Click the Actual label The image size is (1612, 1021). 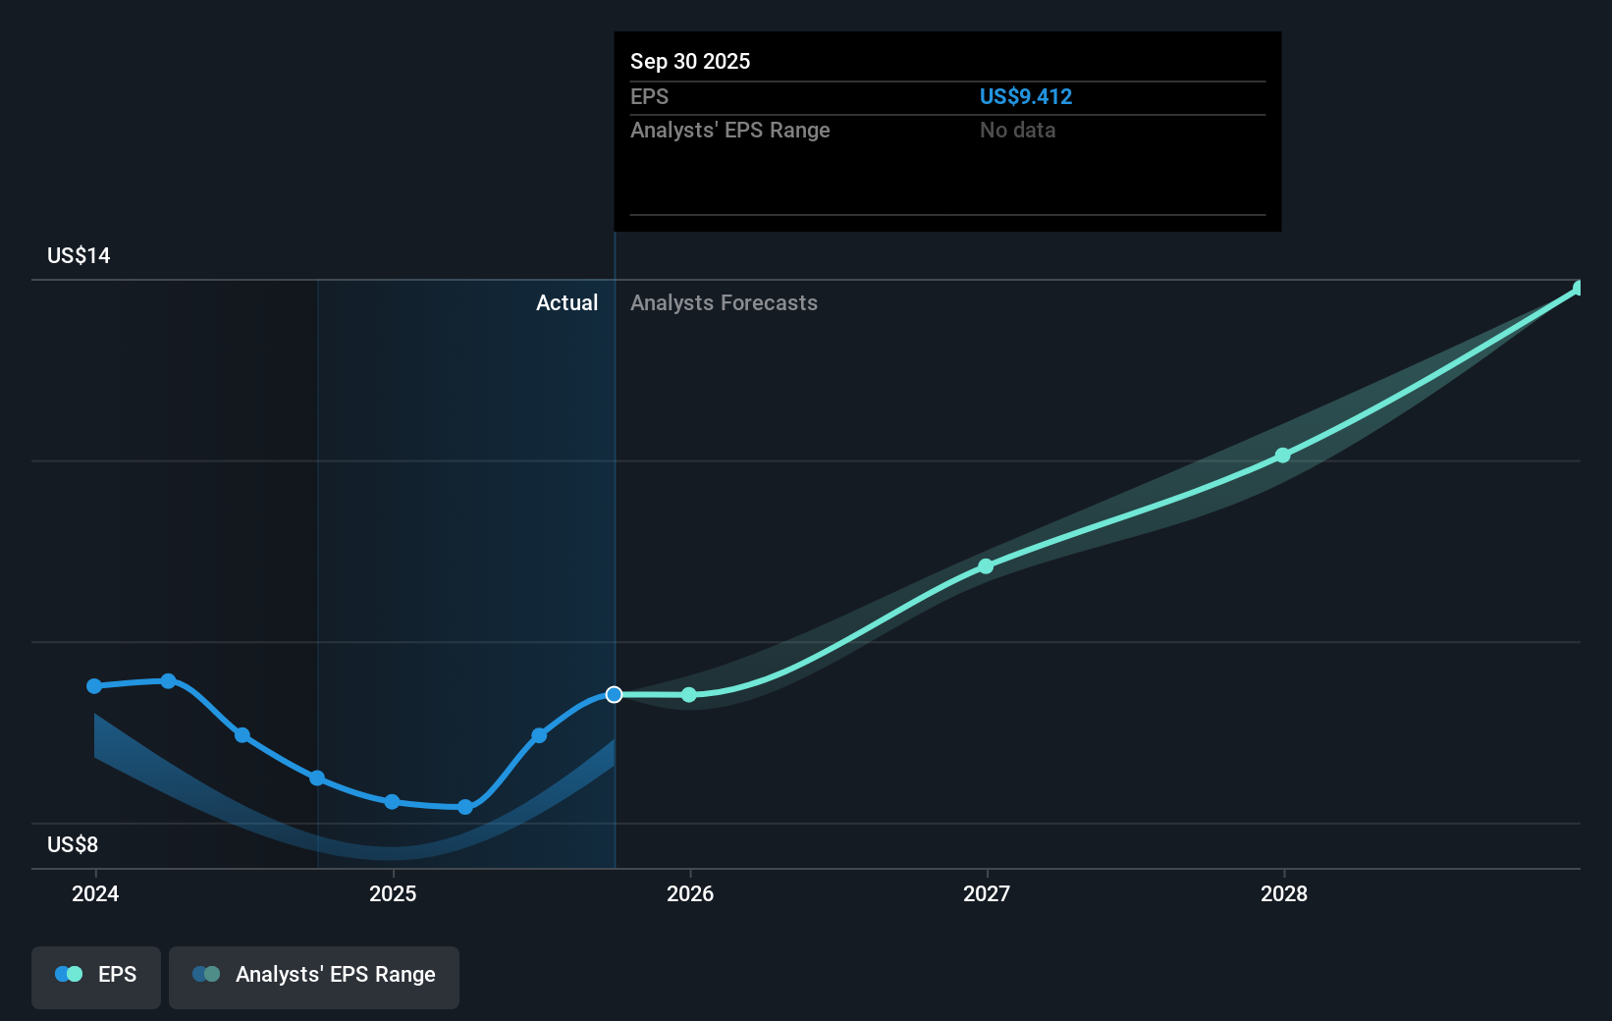566,303
